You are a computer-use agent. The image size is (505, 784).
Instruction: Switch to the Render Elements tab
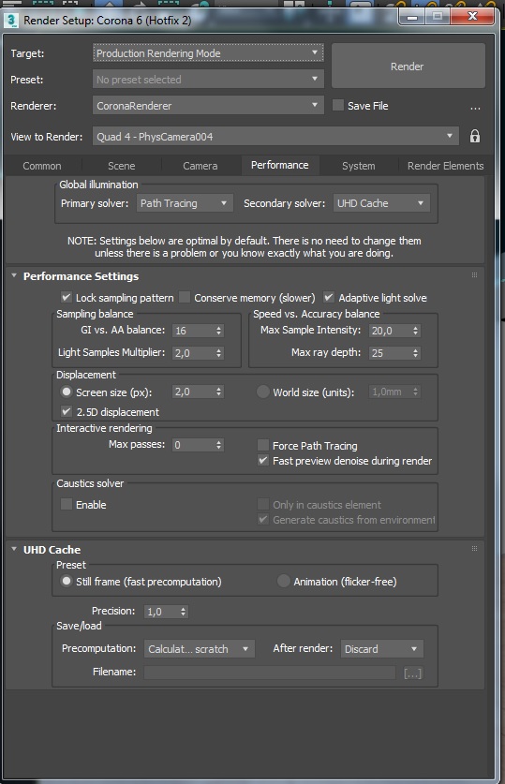445,166
